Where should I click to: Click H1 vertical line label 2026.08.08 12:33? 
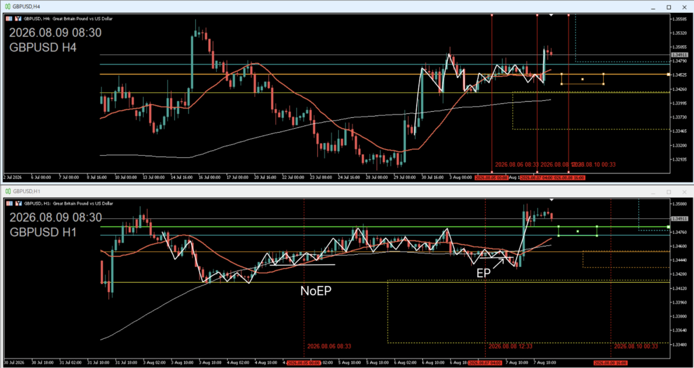pyautogui.click(x=511, y=346)
